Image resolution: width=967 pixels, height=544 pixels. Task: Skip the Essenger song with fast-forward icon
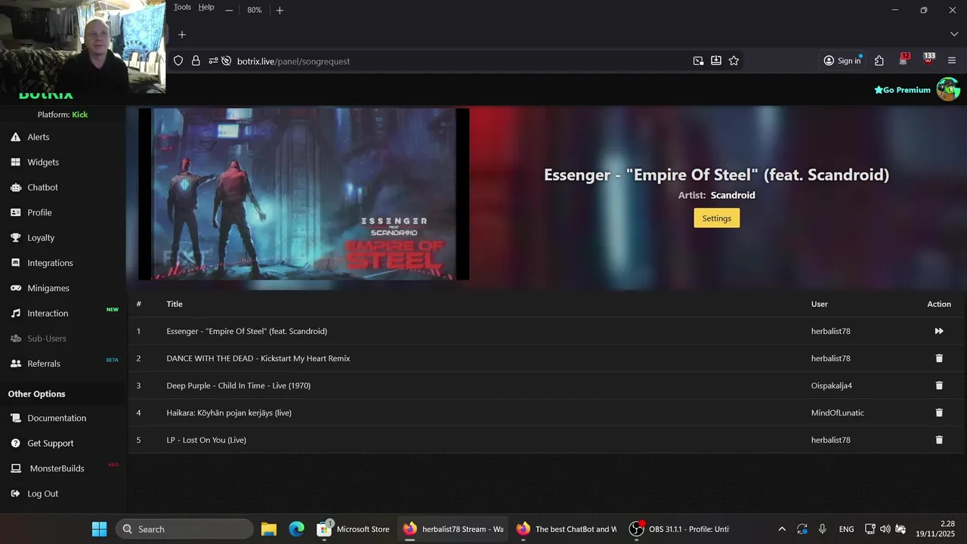939,331
